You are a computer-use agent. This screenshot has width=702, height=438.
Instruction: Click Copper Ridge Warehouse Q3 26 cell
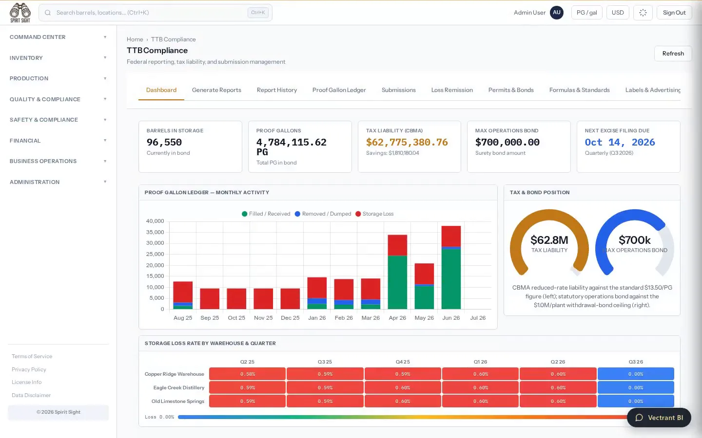tap(636, 374)
